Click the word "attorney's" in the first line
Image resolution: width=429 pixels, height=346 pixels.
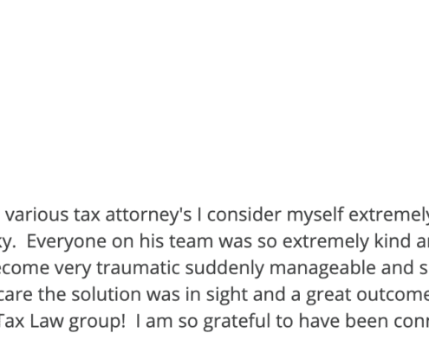148,215
